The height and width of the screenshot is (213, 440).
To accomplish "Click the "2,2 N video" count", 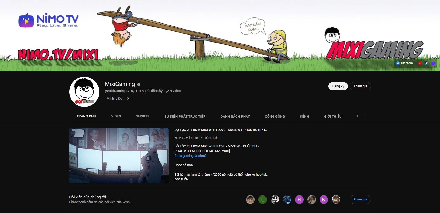I will (x=172, y=91).
